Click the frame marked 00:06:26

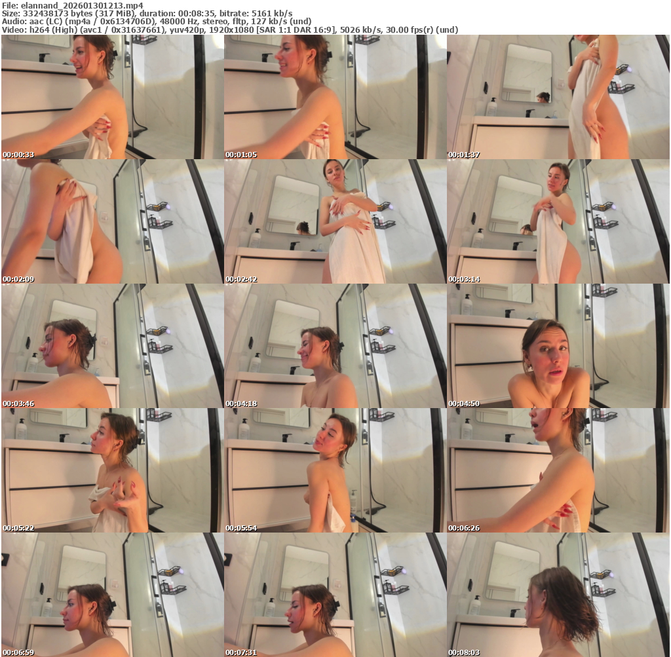[558, 470]
